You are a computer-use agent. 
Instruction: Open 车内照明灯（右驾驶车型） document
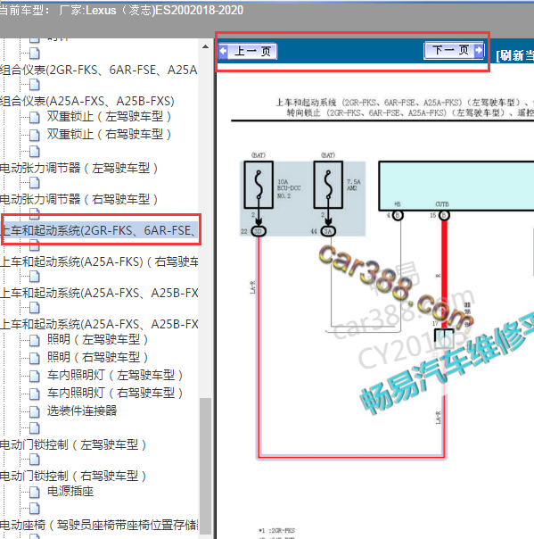115,393
